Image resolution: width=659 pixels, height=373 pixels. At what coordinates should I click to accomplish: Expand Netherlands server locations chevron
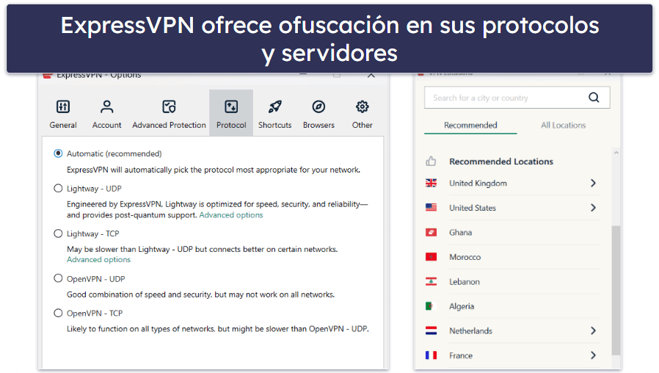(593, 330)
